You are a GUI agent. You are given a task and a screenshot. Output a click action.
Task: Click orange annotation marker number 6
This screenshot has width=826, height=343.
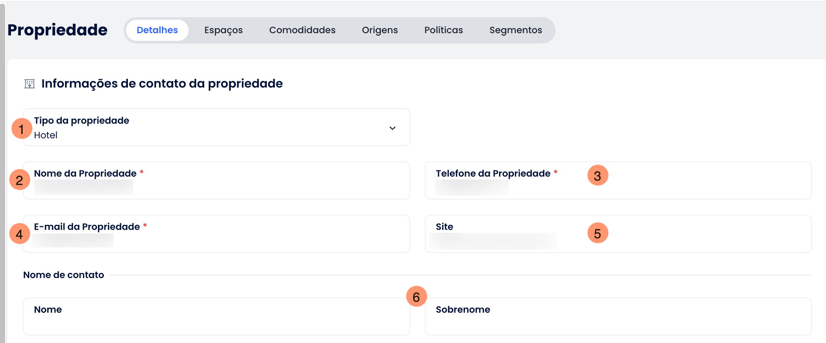tap(416, 297)
